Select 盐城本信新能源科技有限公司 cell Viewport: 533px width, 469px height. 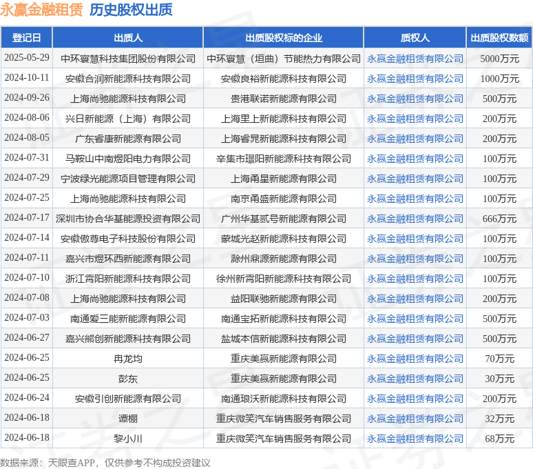coord(284,339)
